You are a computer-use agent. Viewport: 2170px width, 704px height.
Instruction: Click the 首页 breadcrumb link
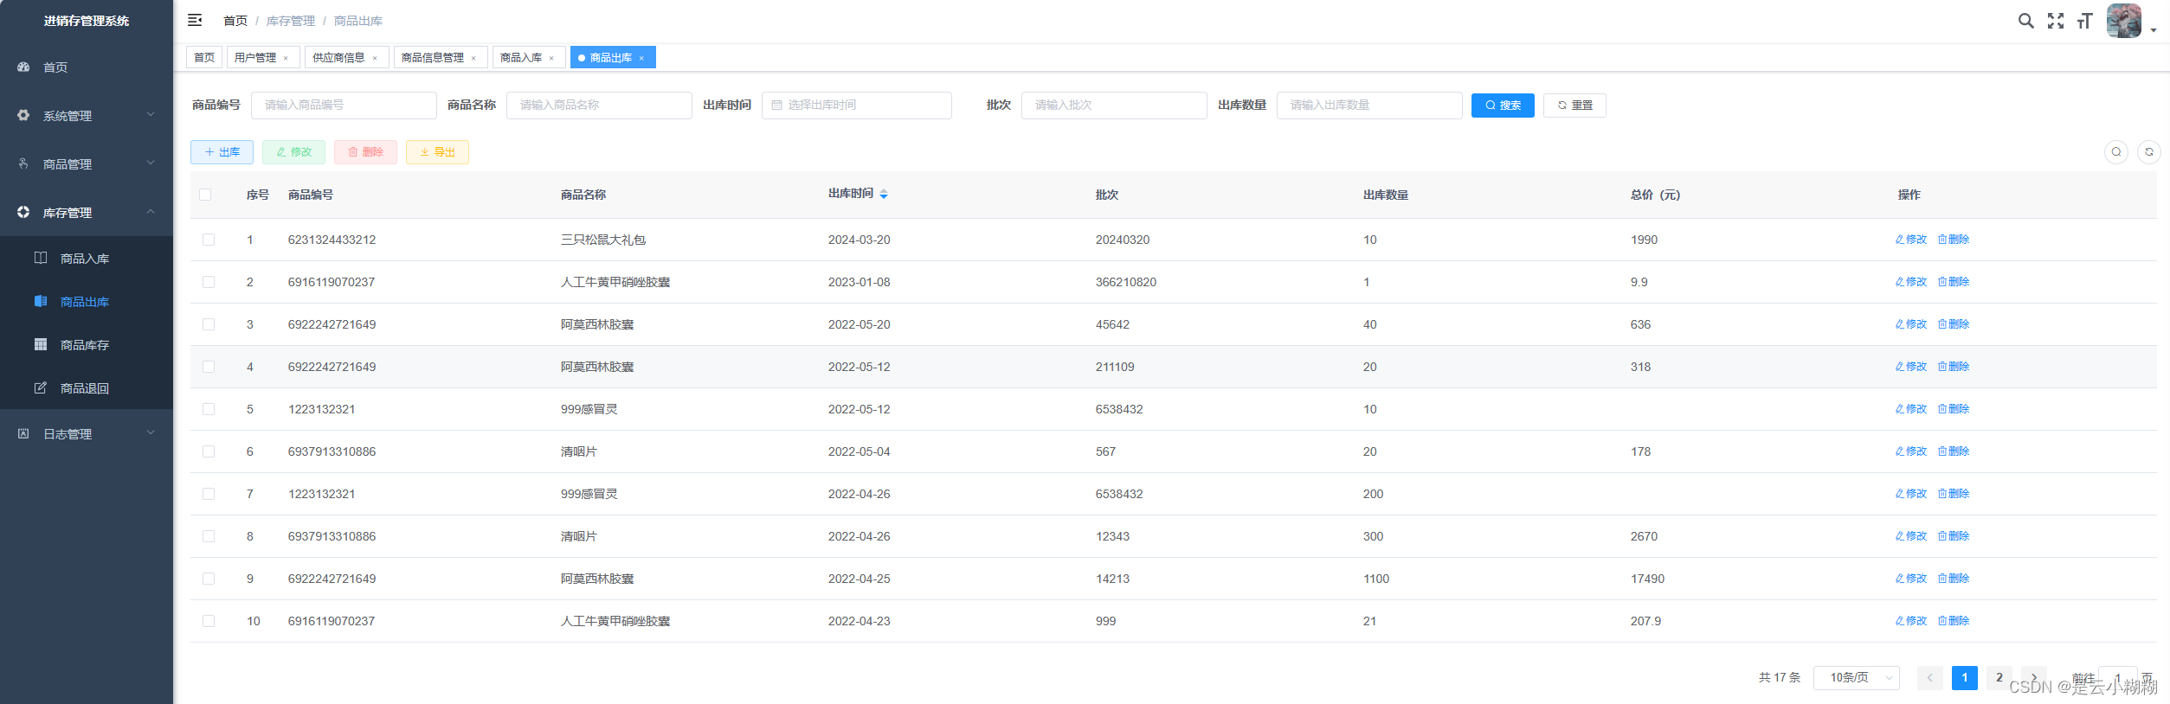click(x=235, y=21)
